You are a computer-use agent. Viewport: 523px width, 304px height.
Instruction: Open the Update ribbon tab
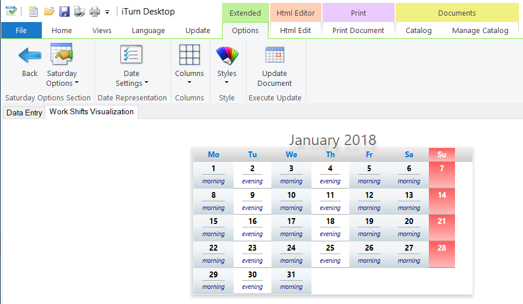tap(198, 30)
